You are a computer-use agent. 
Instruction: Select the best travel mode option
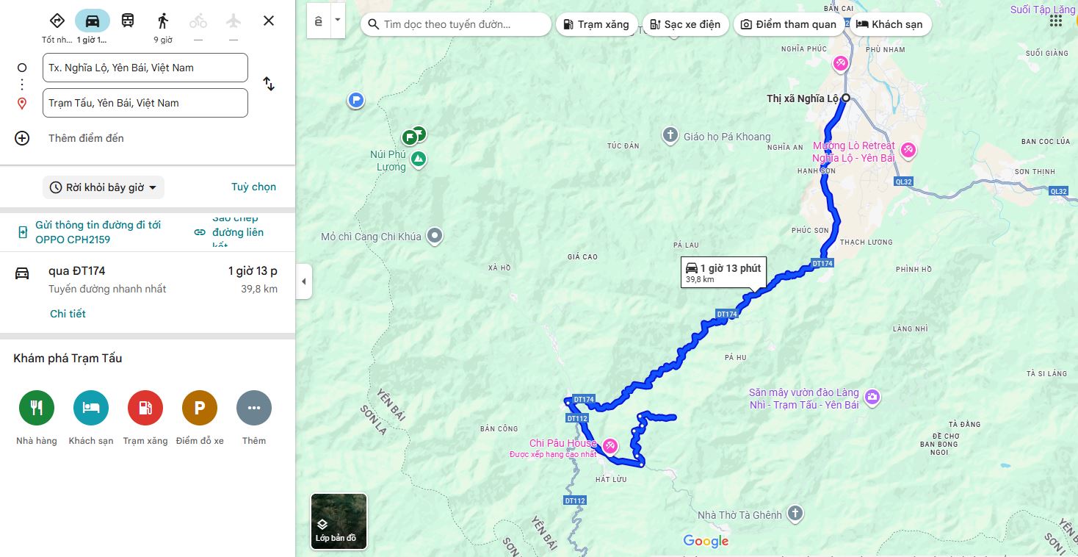[57, 21]
